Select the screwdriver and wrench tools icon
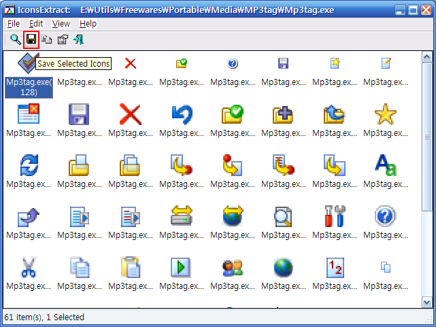436x327 pixels. pyautogui.click(x=335, y=216)
